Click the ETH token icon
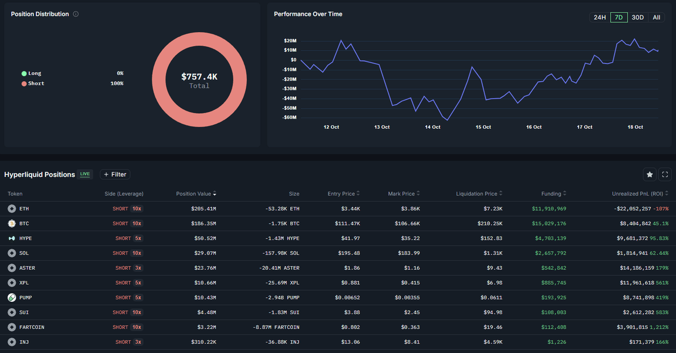Screen dimensions: 676x353 [x=11, y=209]
